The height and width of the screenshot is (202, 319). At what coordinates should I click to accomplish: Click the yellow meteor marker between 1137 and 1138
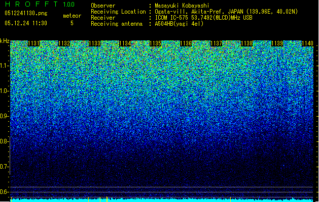coord(231,199)
